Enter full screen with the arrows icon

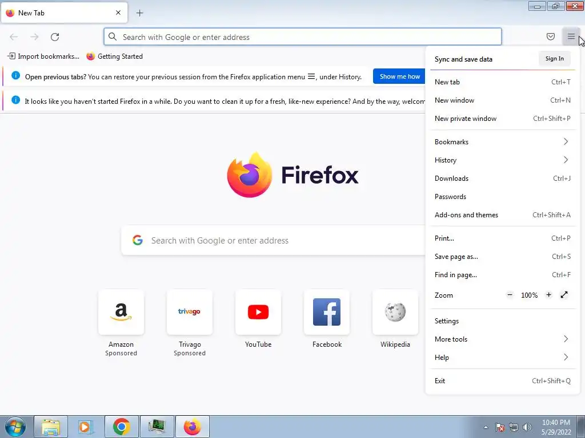pyautogui.click(x=564, y=295)
